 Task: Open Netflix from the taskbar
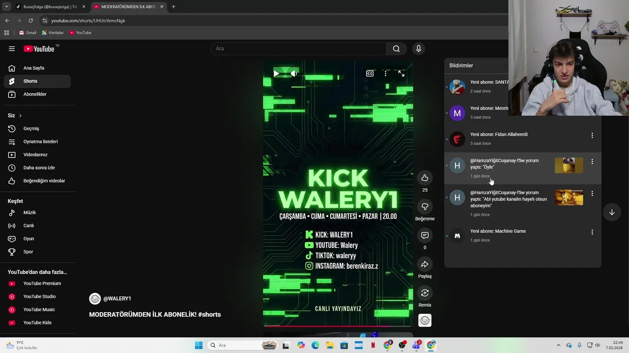pyautogui.click(x=373, y=345)
